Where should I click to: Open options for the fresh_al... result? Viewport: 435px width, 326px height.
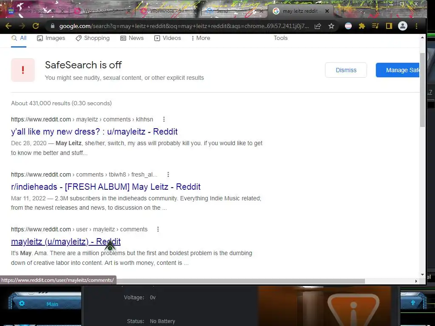pos(168,174)
